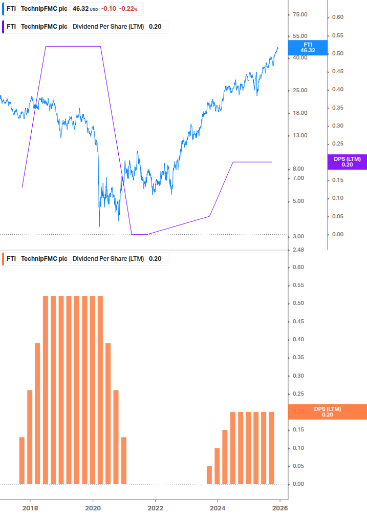Click the FTI TechnipFMC price legend
367x515 pixels.
(x=73, y=9)
